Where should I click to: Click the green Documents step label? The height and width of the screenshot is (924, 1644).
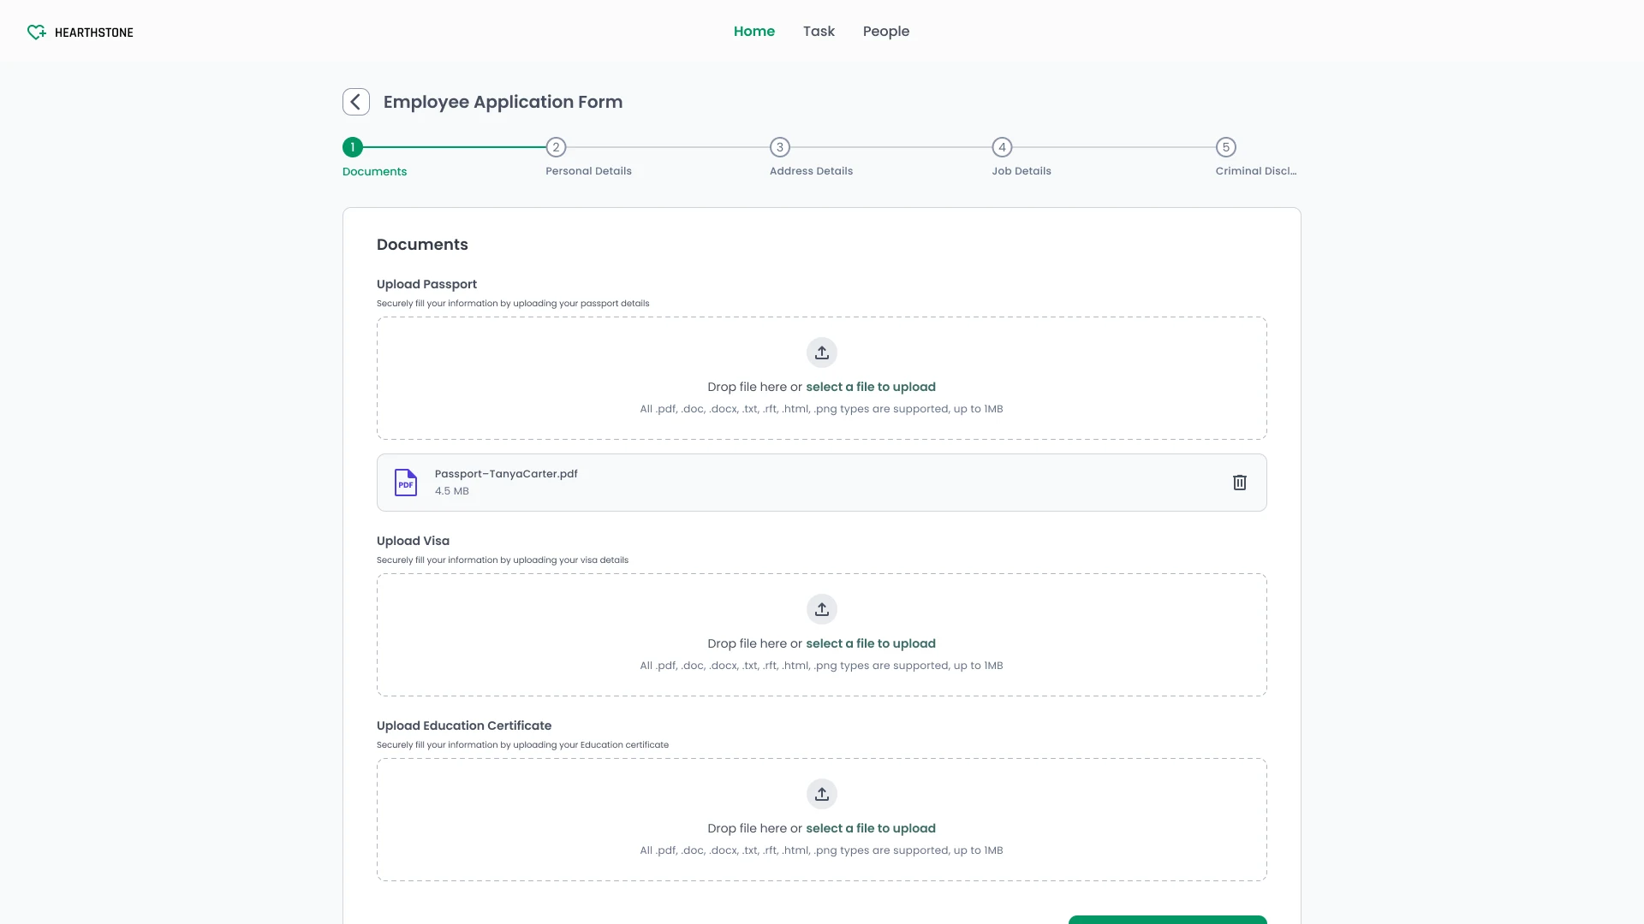pos(374,172)
